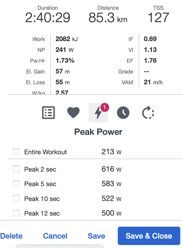Click the Save link
The image size is (183, 248).
point(96,236)
